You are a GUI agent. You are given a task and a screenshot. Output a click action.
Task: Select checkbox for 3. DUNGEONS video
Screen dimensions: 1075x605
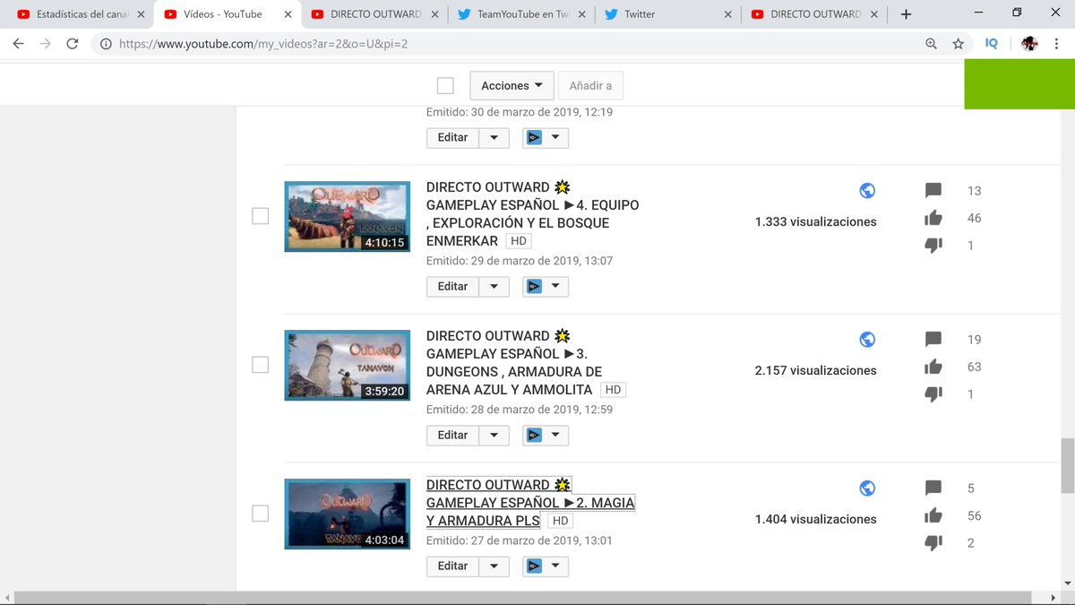click(x=260, y=365)
